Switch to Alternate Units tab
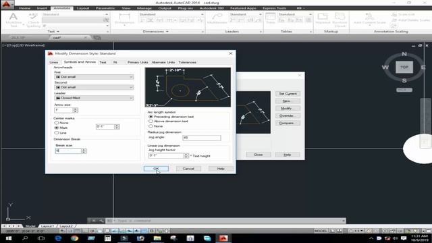The height and width of the screenshot is (243, 432). [x=163, y=62]
